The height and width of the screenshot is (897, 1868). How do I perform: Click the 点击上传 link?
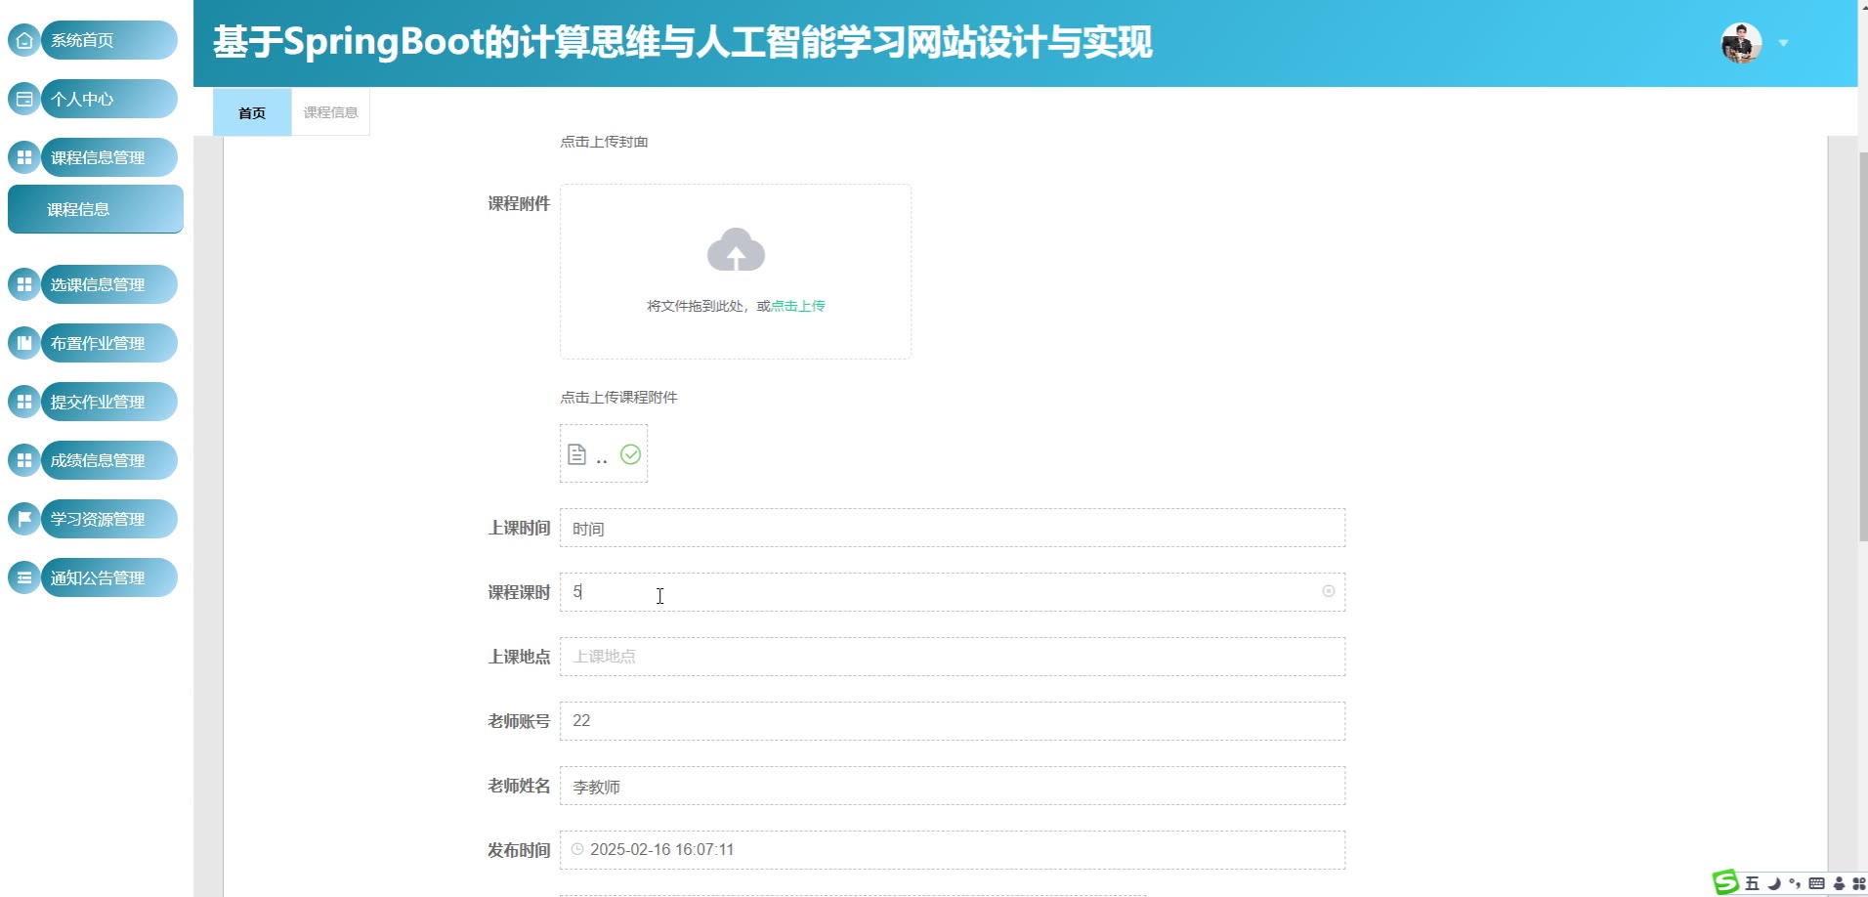[x=798, y=306]
